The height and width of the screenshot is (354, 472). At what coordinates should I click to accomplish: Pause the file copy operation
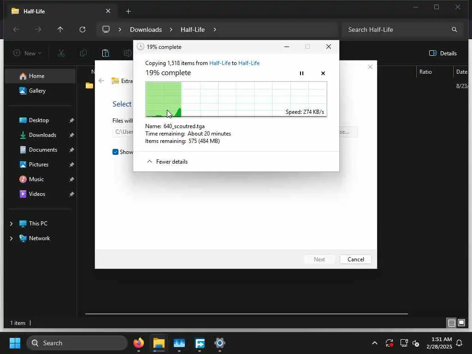click(x=301, y=73)
